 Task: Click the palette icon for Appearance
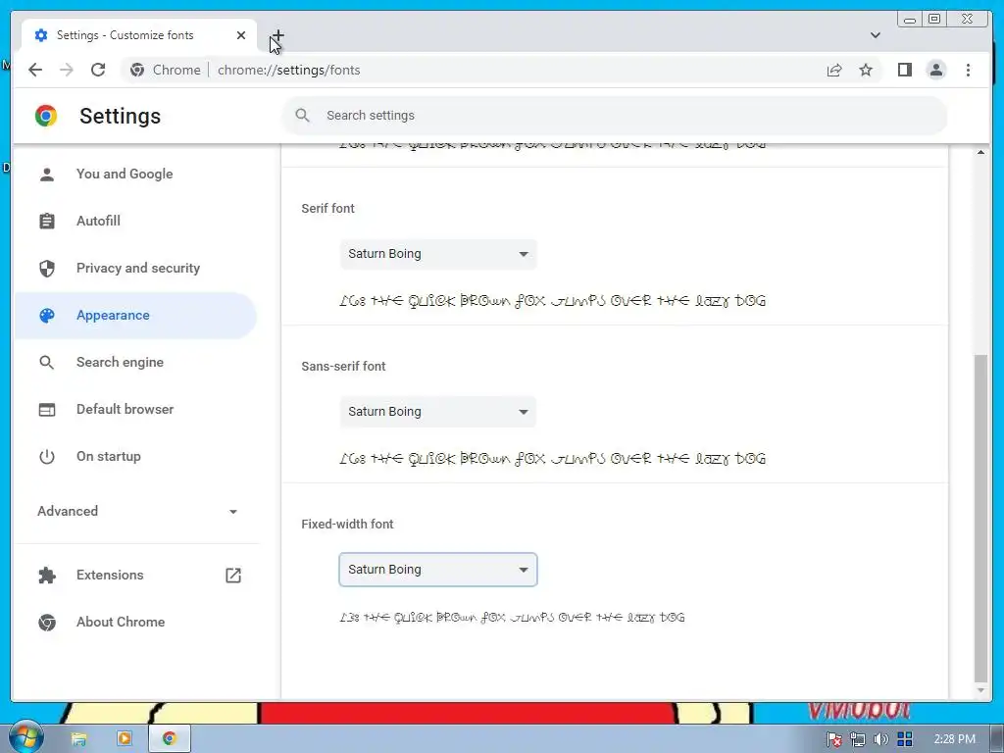point(47,315)
